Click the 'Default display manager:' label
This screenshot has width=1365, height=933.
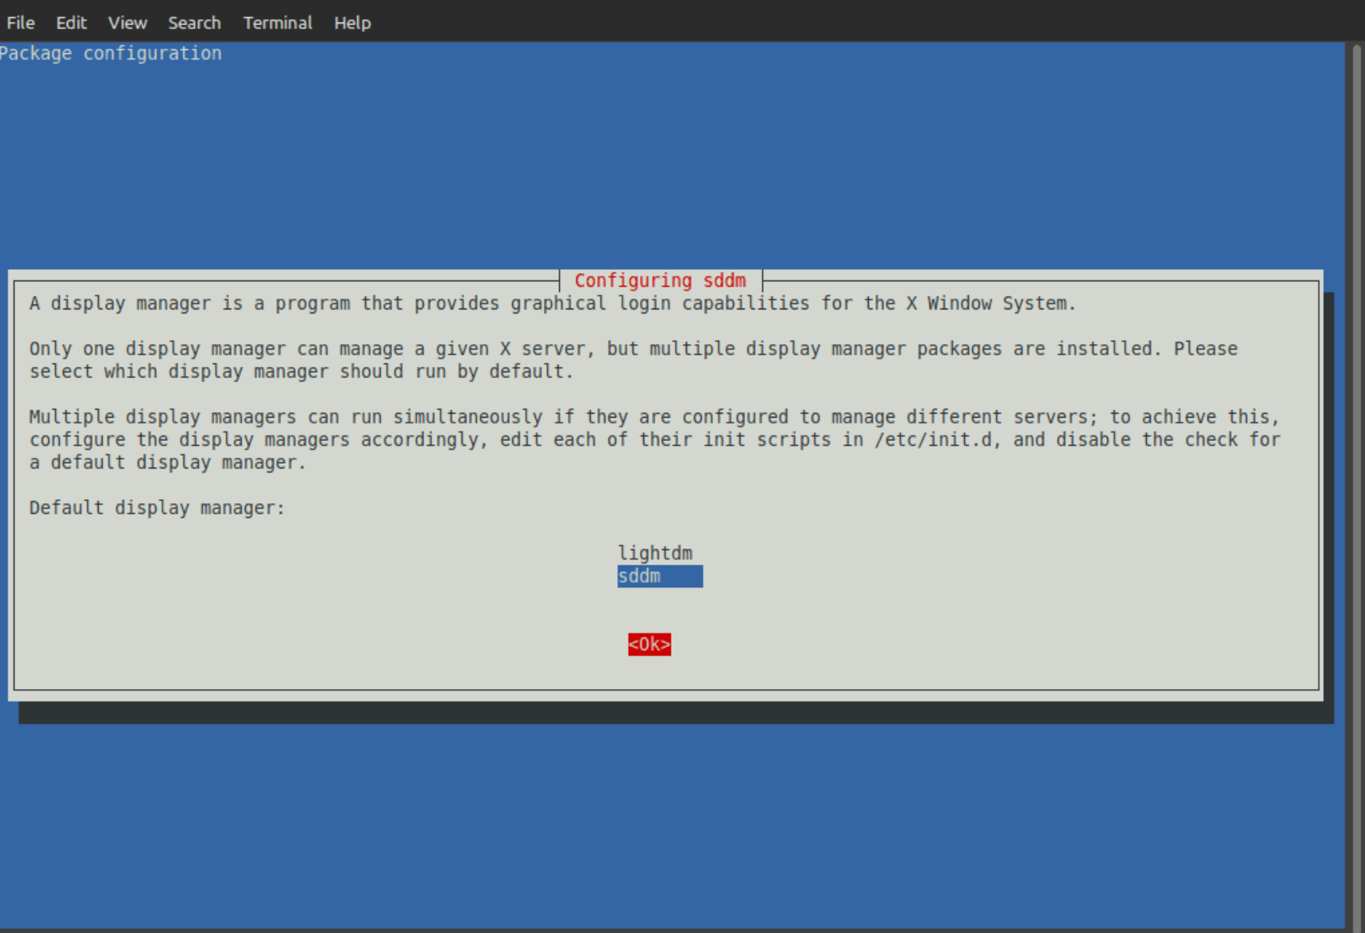tap(157, 508)
